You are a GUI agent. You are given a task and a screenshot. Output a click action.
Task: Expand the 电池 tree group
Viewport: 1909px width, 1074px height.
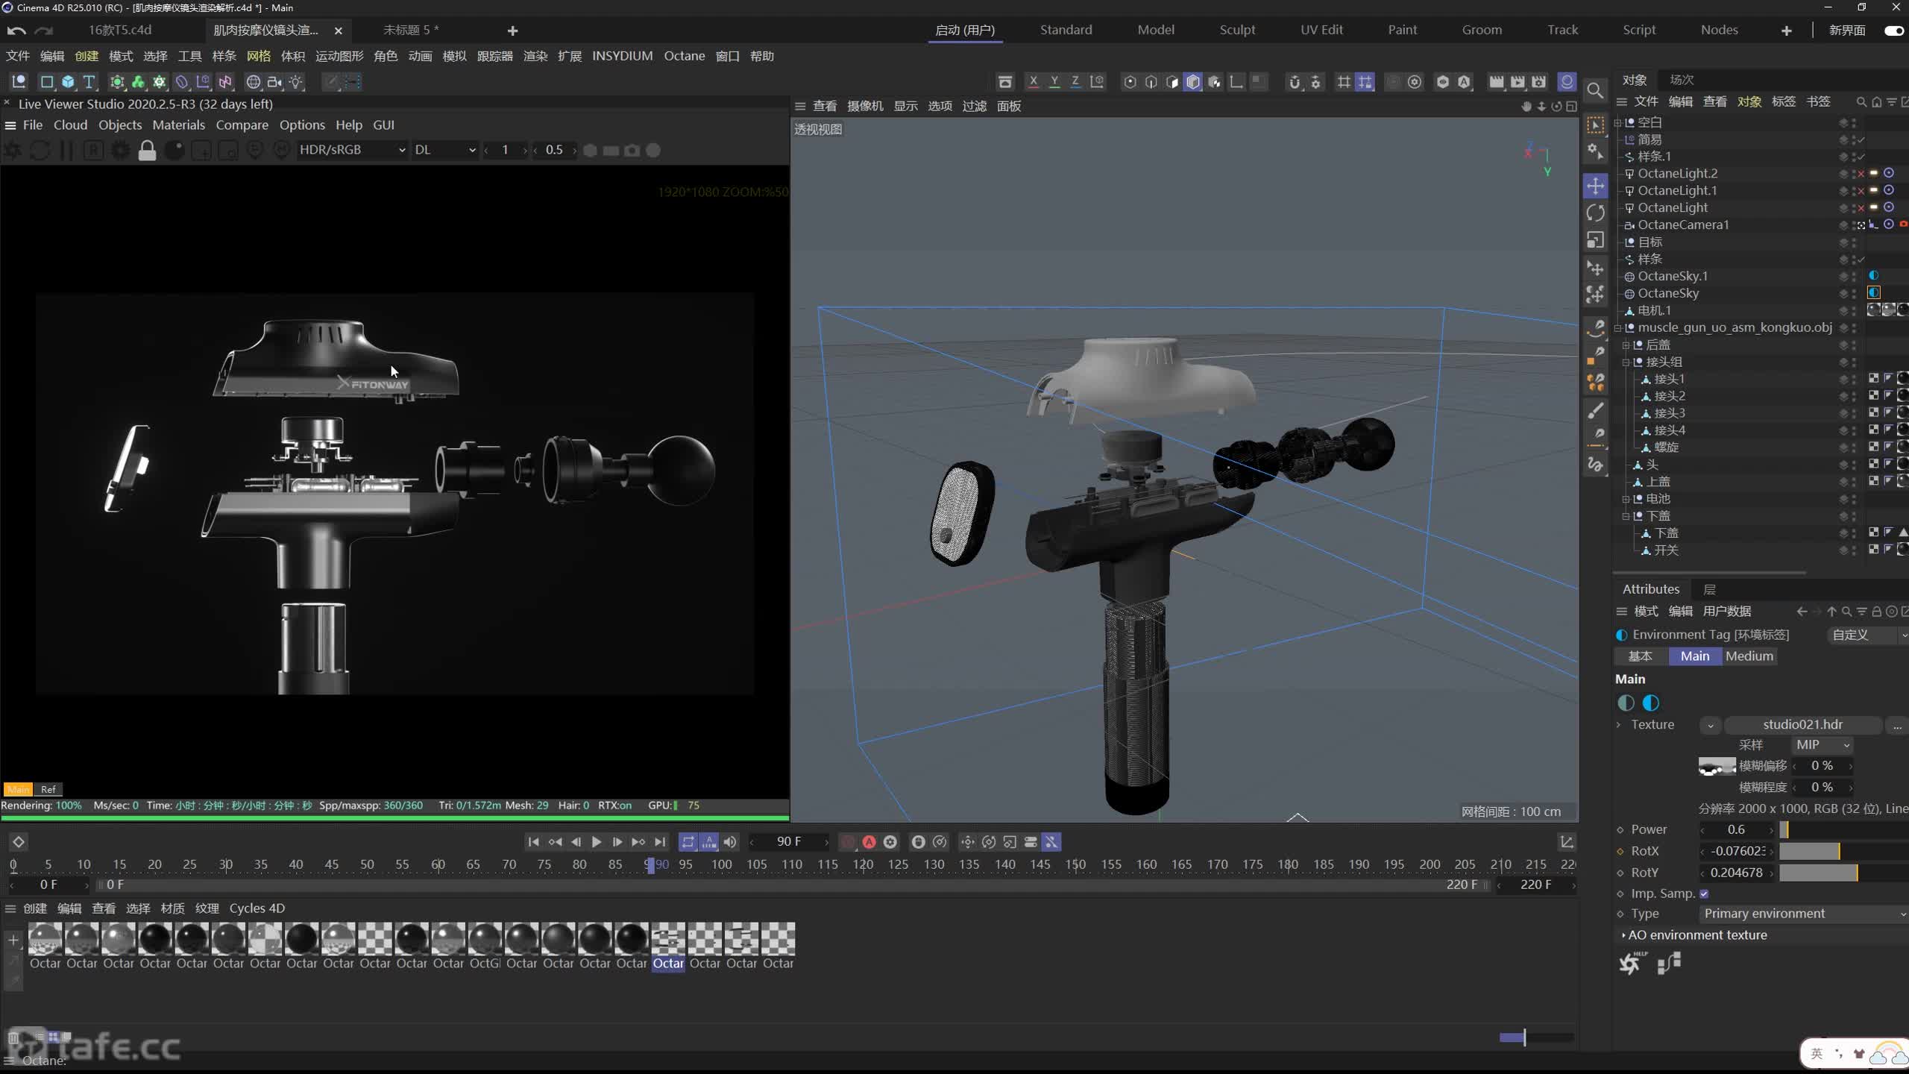click(1626, 499)
